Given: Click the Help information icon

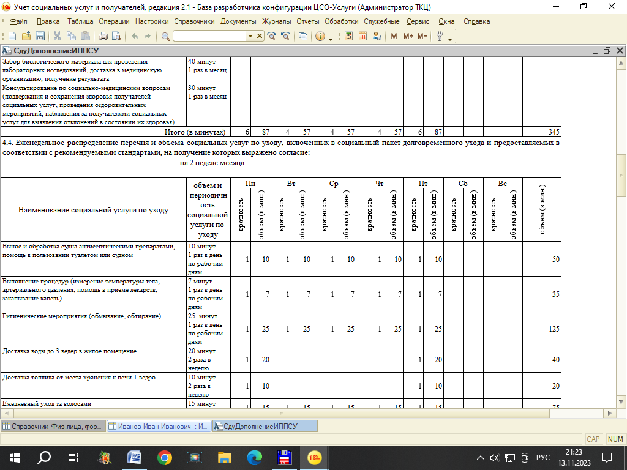Looking at the screenshot, I should tap(320, 36).
